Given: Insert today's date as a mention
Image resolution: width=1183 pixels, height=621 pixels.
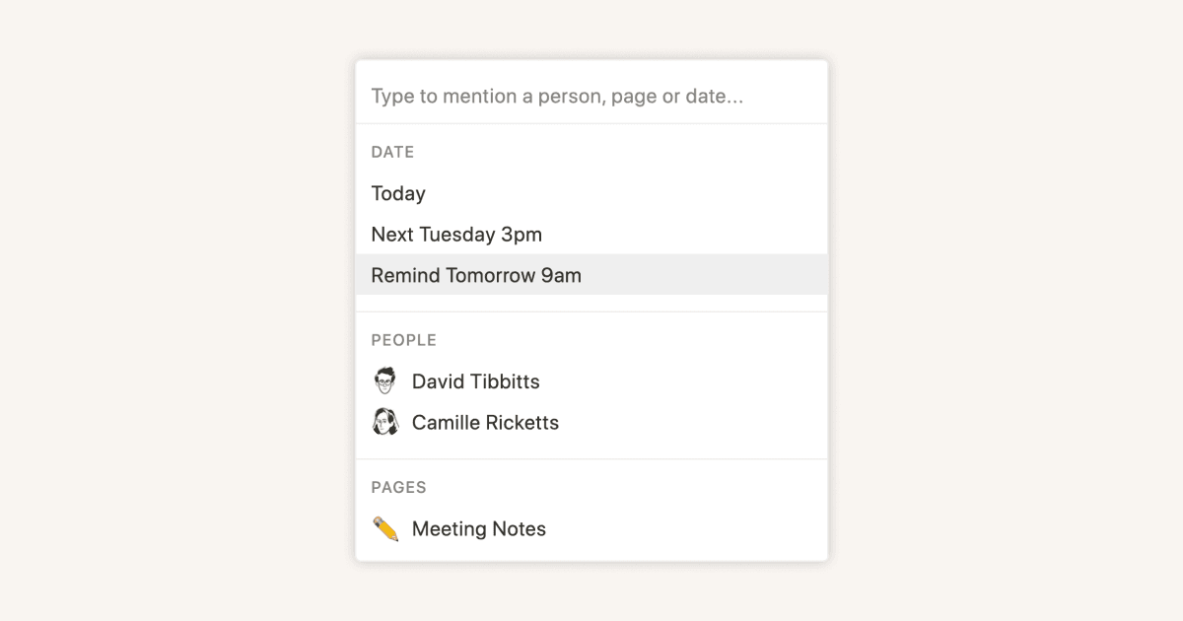Looking at the screenshot, I should coord(397,193).
